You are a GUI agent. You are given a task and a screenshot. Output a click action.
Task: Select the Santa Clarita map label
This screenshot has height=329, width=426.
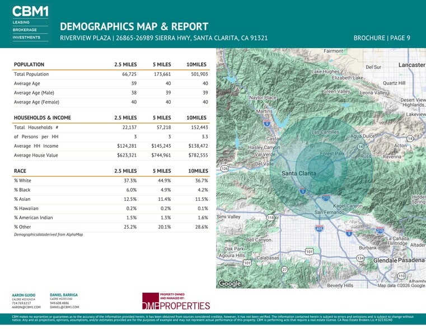[298, 173]
